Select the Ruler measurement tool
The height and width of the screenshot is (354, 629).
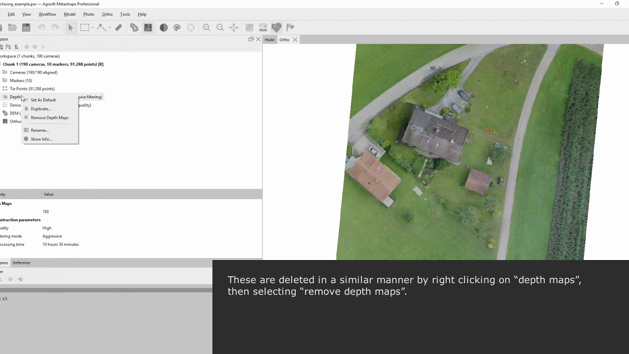pos(119,28)
